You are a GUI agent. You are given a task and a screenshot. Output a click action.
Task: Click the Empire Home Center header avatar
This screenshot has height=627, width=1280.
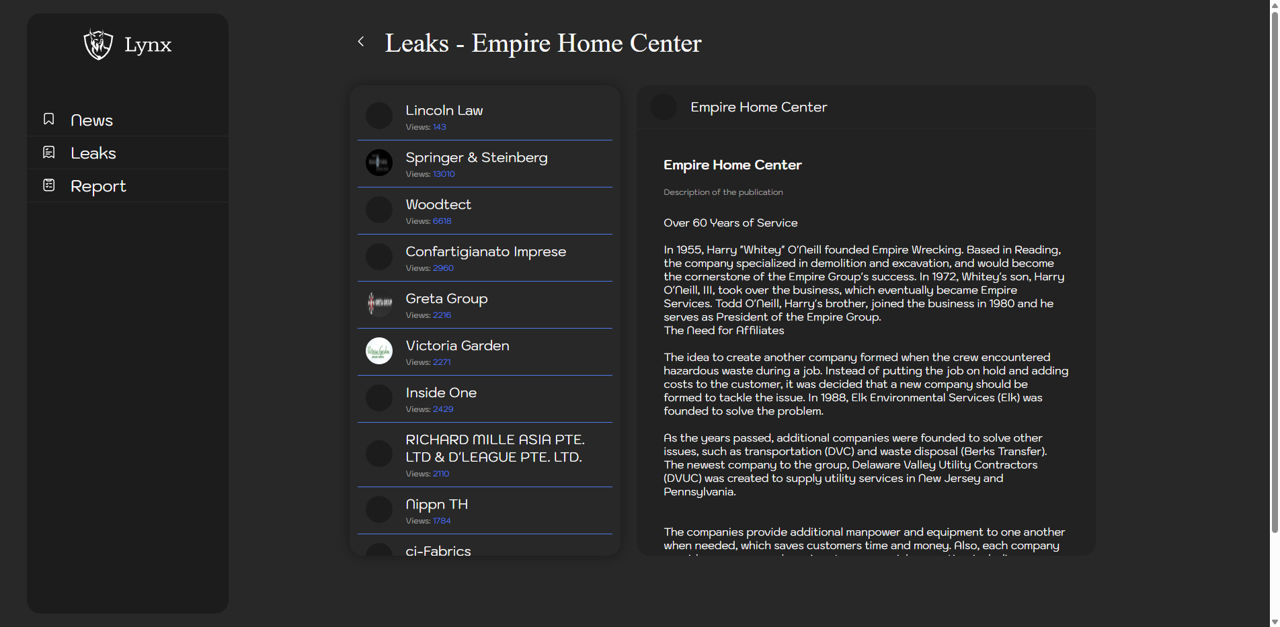(x=664, y=107)
